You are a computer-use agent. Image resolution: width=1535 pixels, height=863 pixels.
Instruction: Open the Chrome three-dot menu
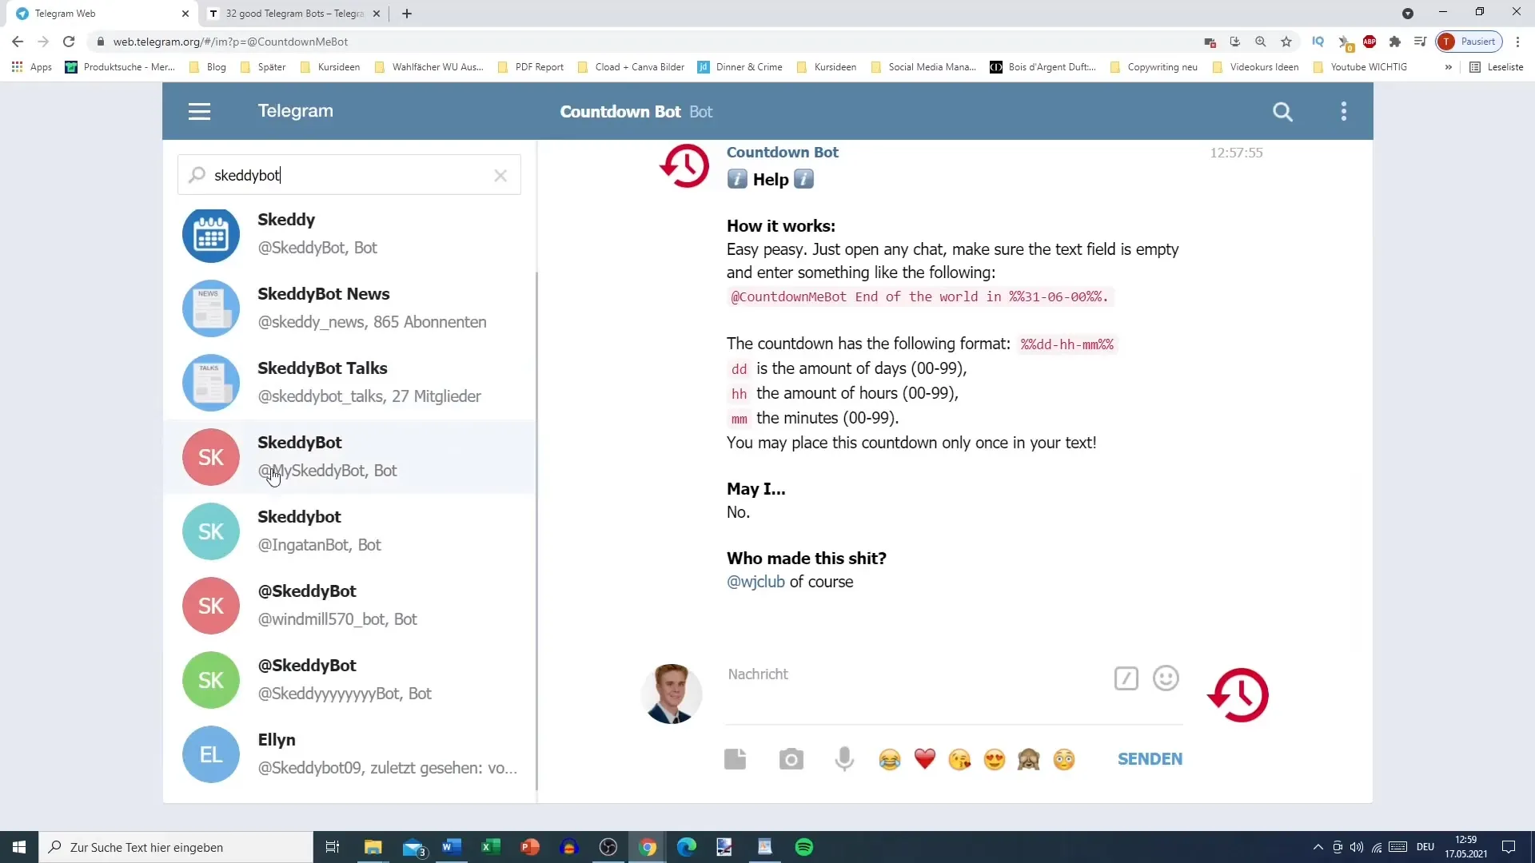click(1517, 42)
